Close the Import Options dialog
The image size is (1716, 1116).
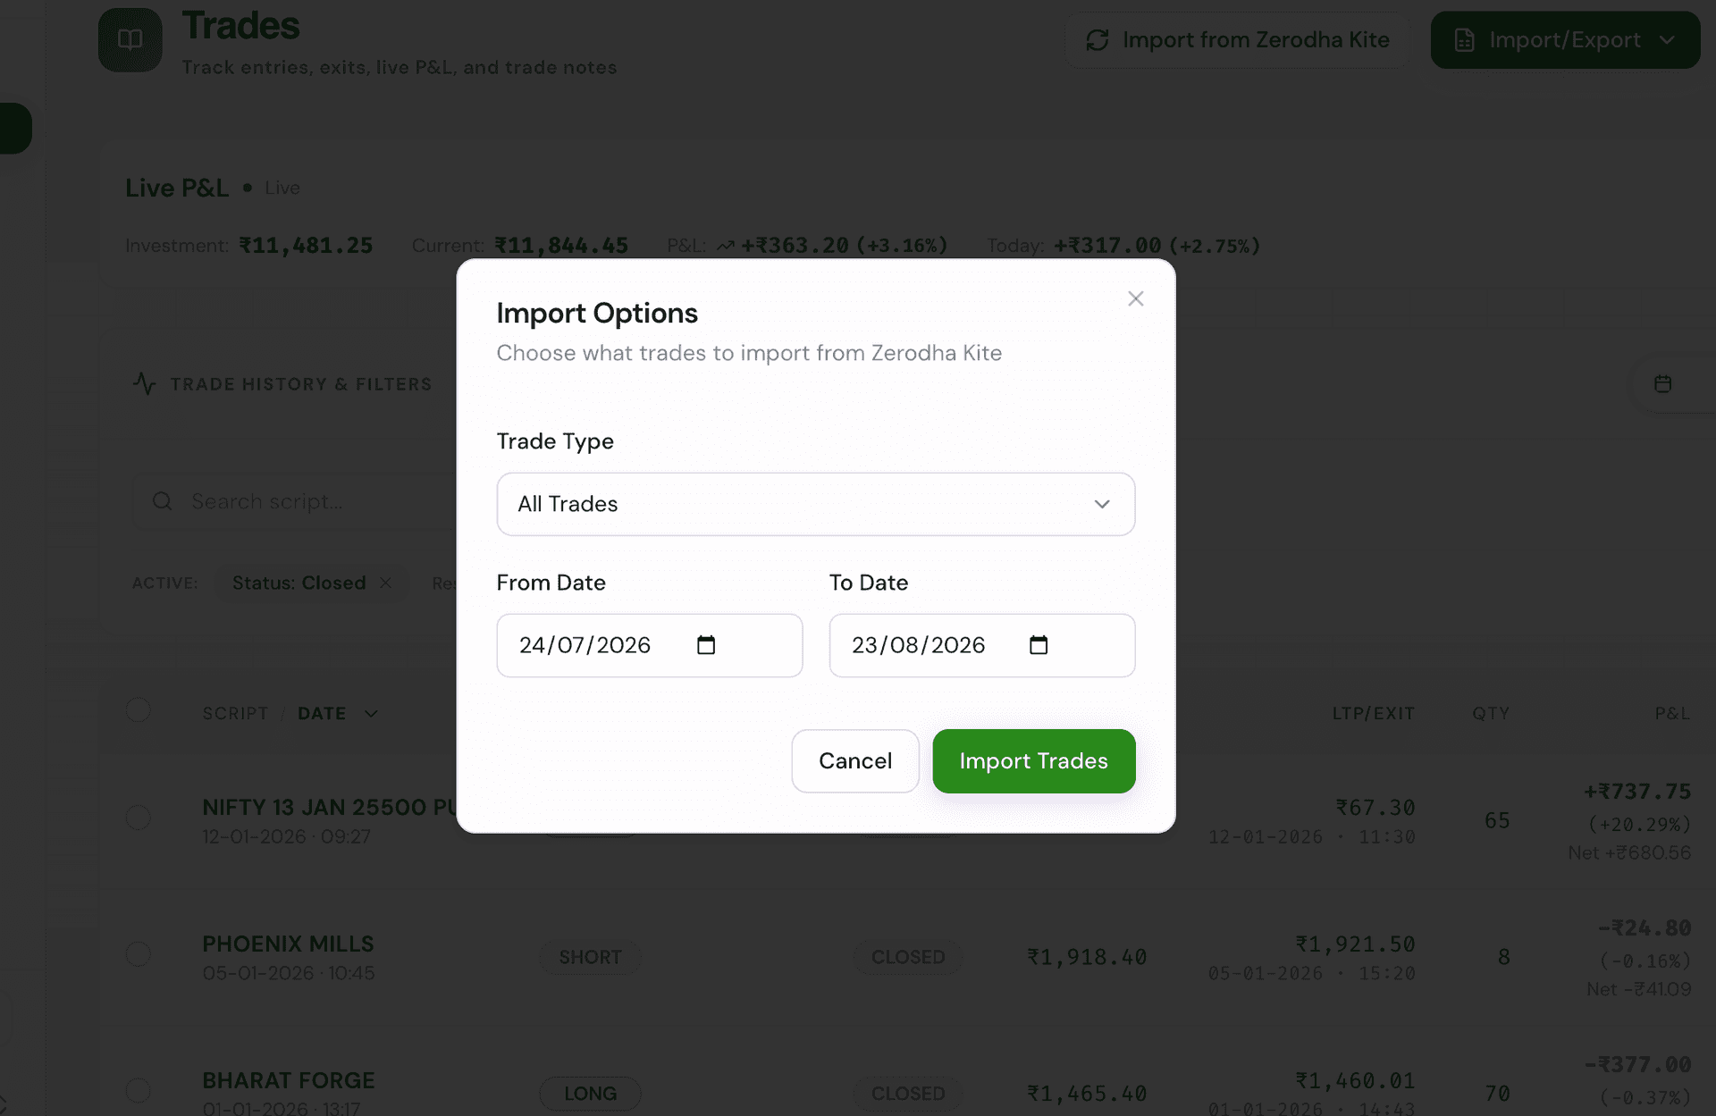pos(1135,298)
